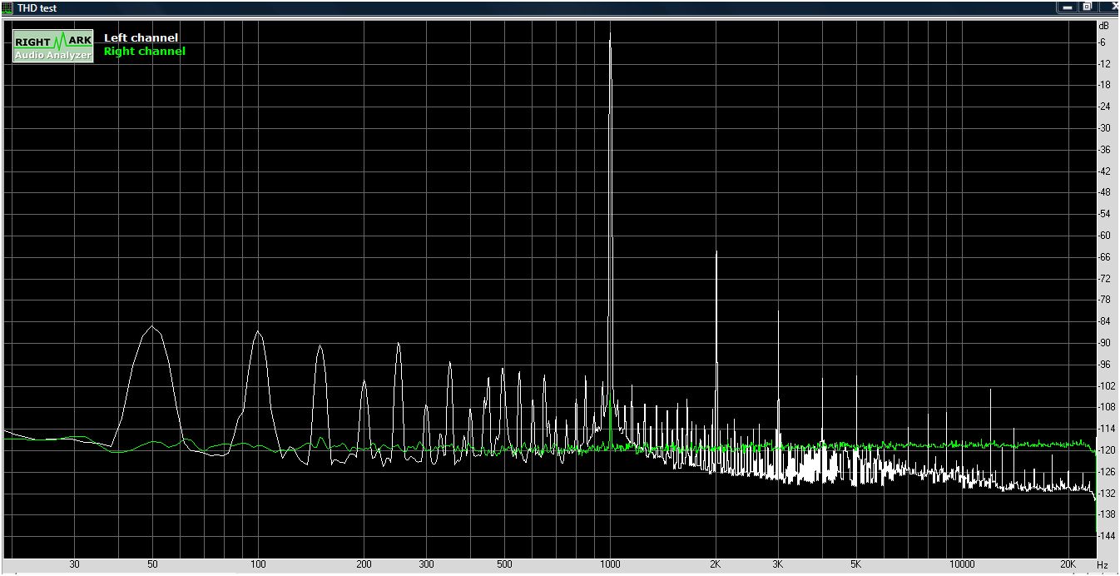The height and width of the screenshot is (576, 1120).
Task: Minimize the THD test window
Action: pos(1068,7)
